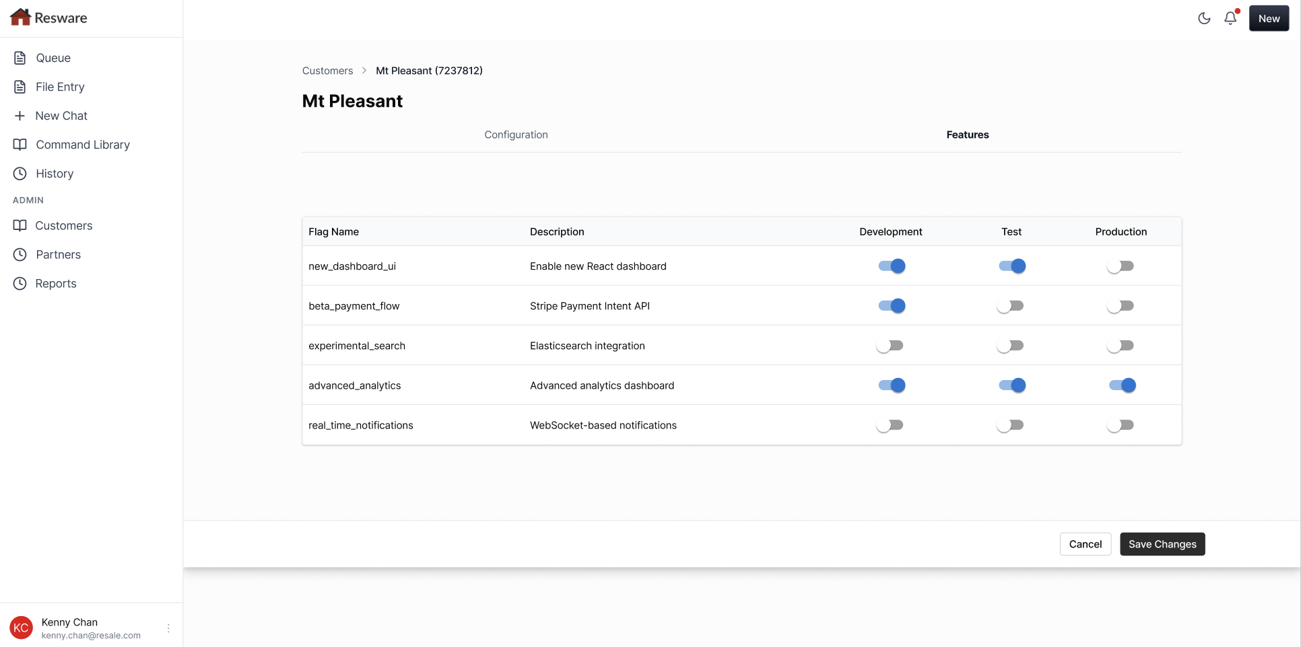Image resolution: width=1301 pixels, height=647 pixels.
Task: Click the Elasticsearch integration description
Action: [587, 346]
